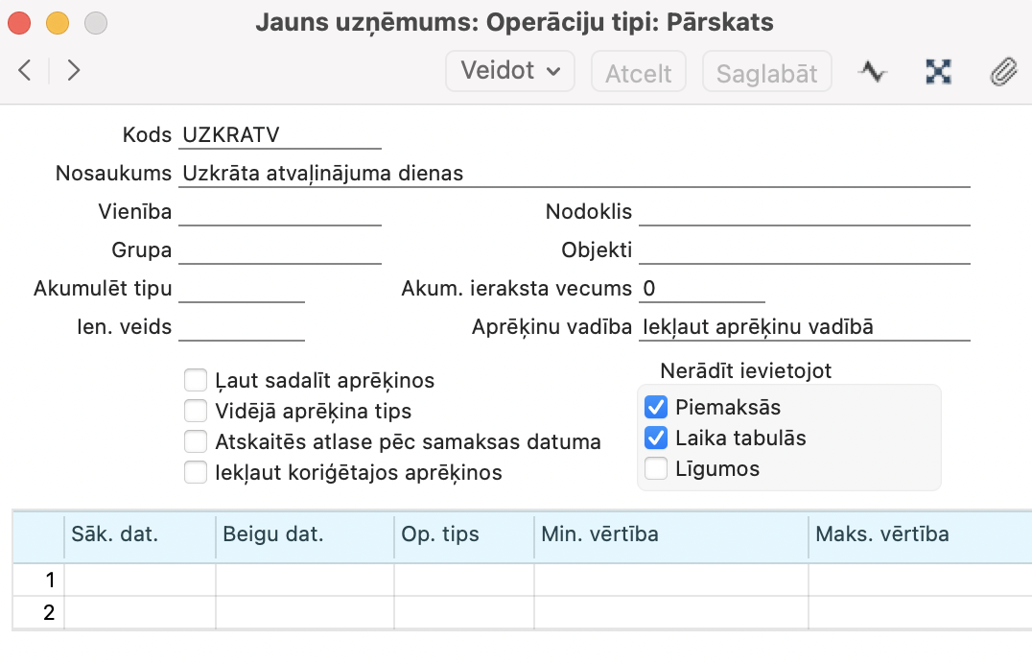Click the Nosaukums text field
The height and width of the screenshot is (664, 1032).
click(x=574, y=174)
